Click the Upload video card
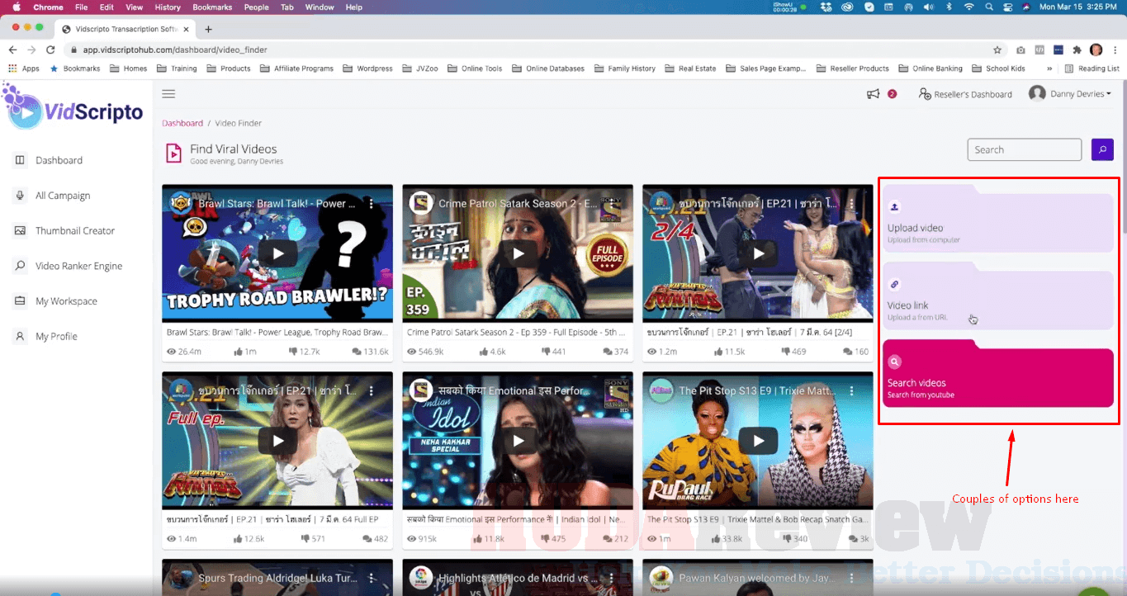Screen dimensions: 1127x596 tap(998, 218)
